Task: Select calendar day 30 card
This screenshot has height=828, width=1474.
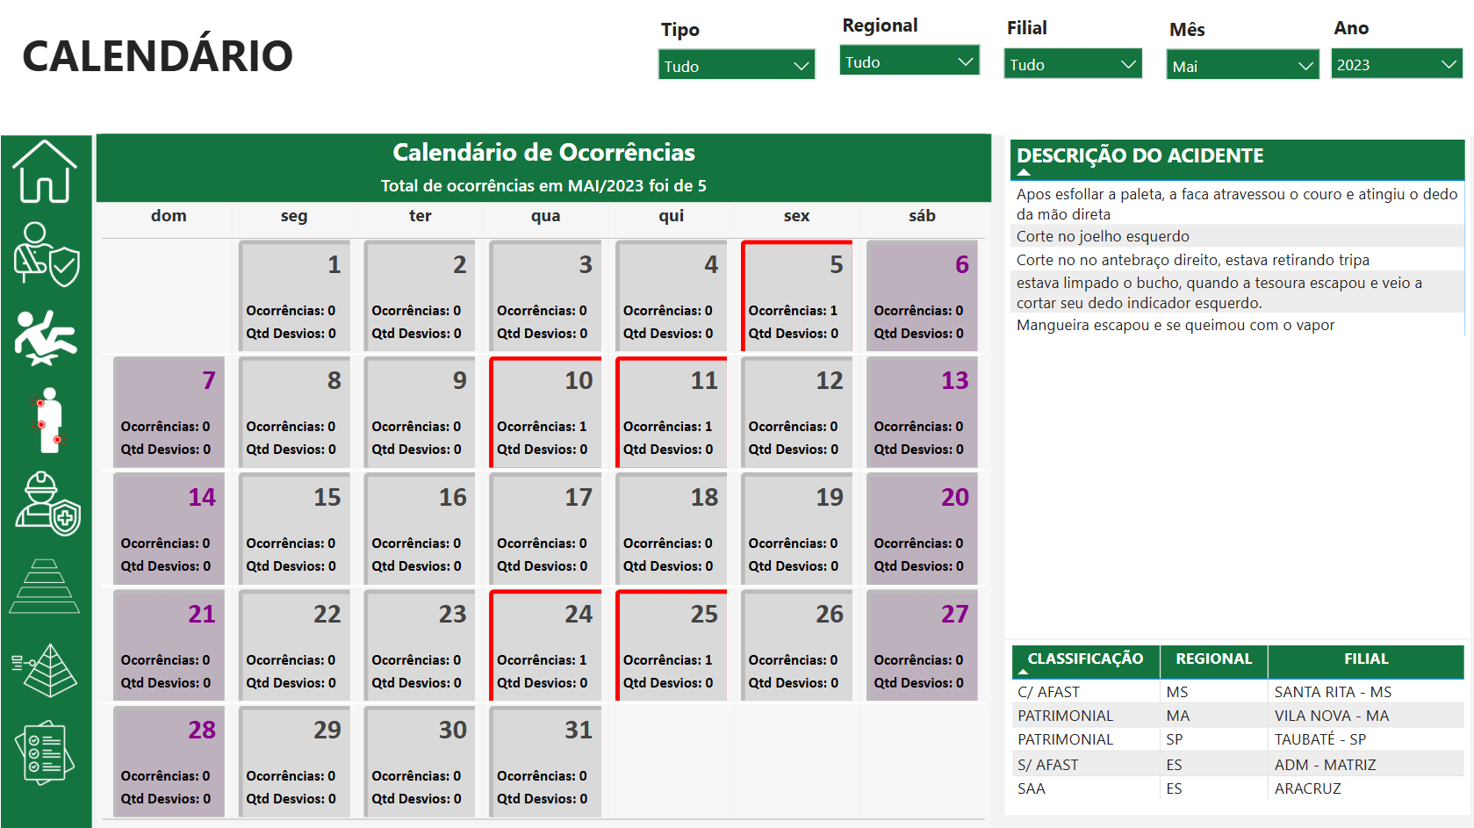Action: pos(420,761)
